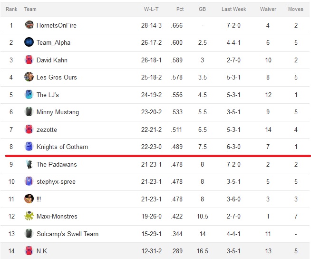Click the HornetsOnFire team logo icon

point(29,25)
